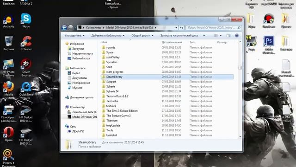Click the Explorer Forward arrow button
296x167 pixels.
[71, 28]
